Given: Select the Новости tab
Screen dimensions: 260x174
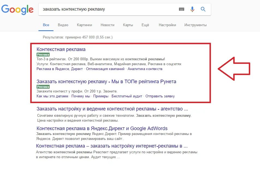Looking at the screenshot, I should tap(107, 25).
